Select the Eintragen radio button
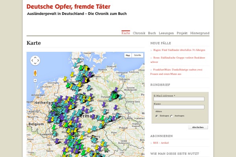The width and height of the screenshot is (236, 157). pos(157,116)
